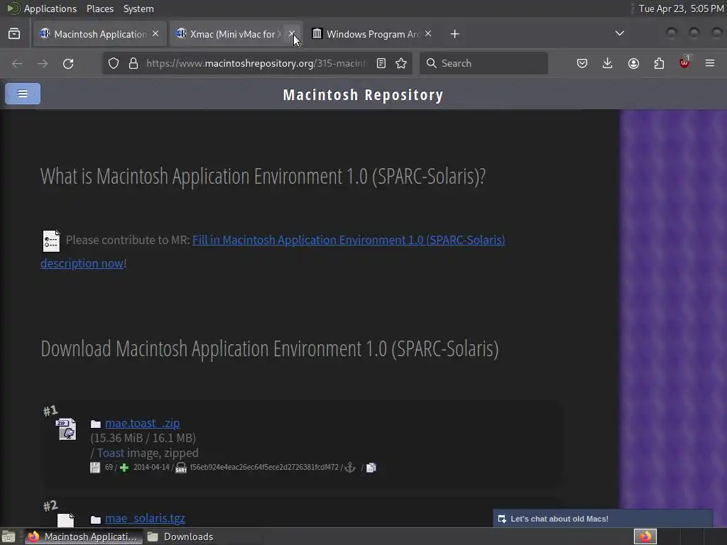727x545 pixels.
Task: Save page to Pocket
Action: 582,63
